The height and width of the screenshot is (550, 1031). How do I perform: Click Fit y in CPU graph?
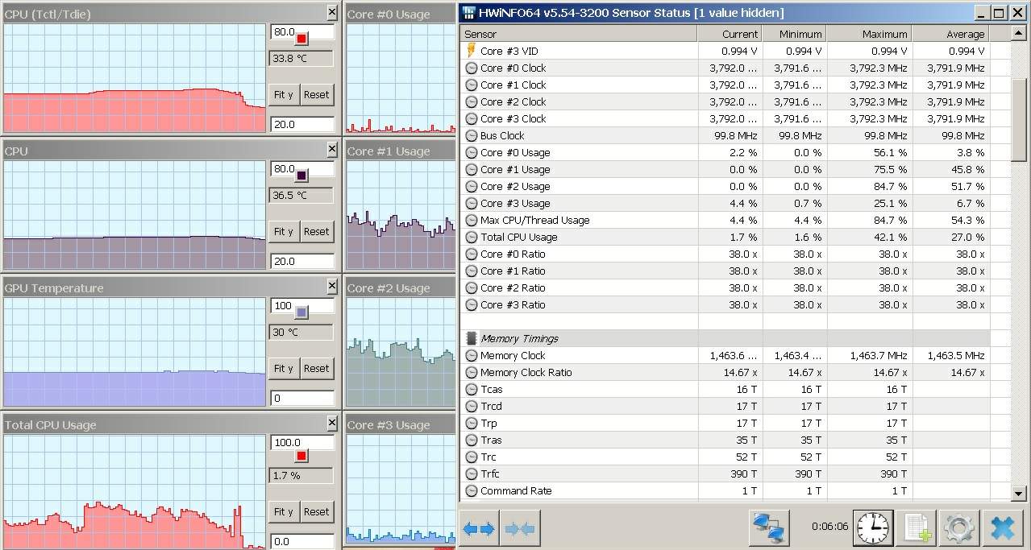(284, 232)
